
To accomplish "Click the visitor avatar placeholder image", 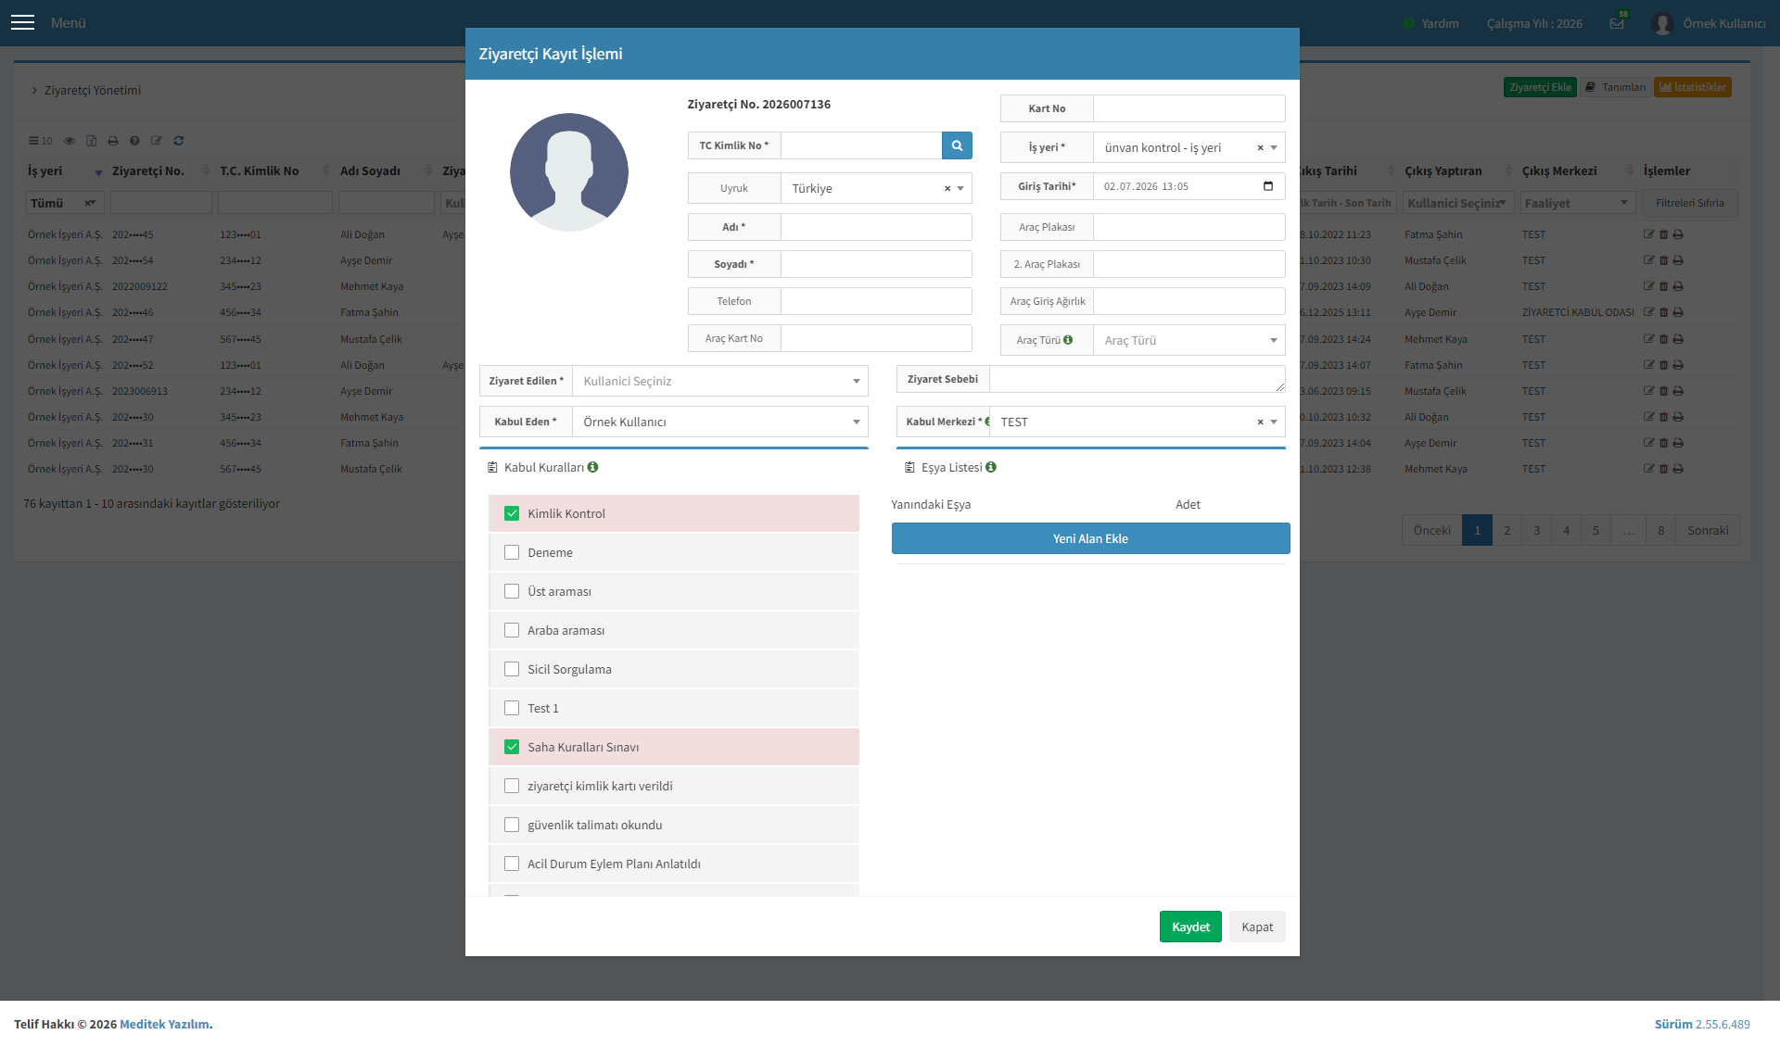I will tap(569, 172).
